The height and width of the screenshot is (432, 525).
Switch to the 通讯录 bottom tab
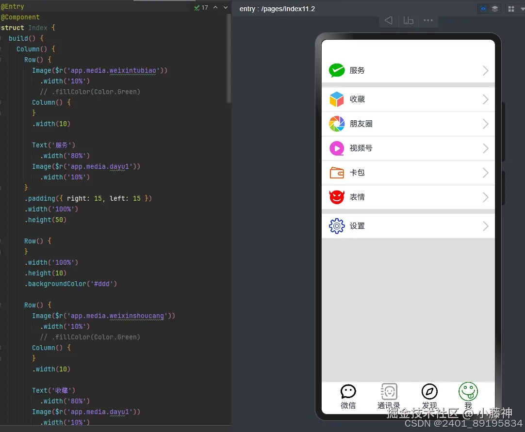tap(389, 397)
